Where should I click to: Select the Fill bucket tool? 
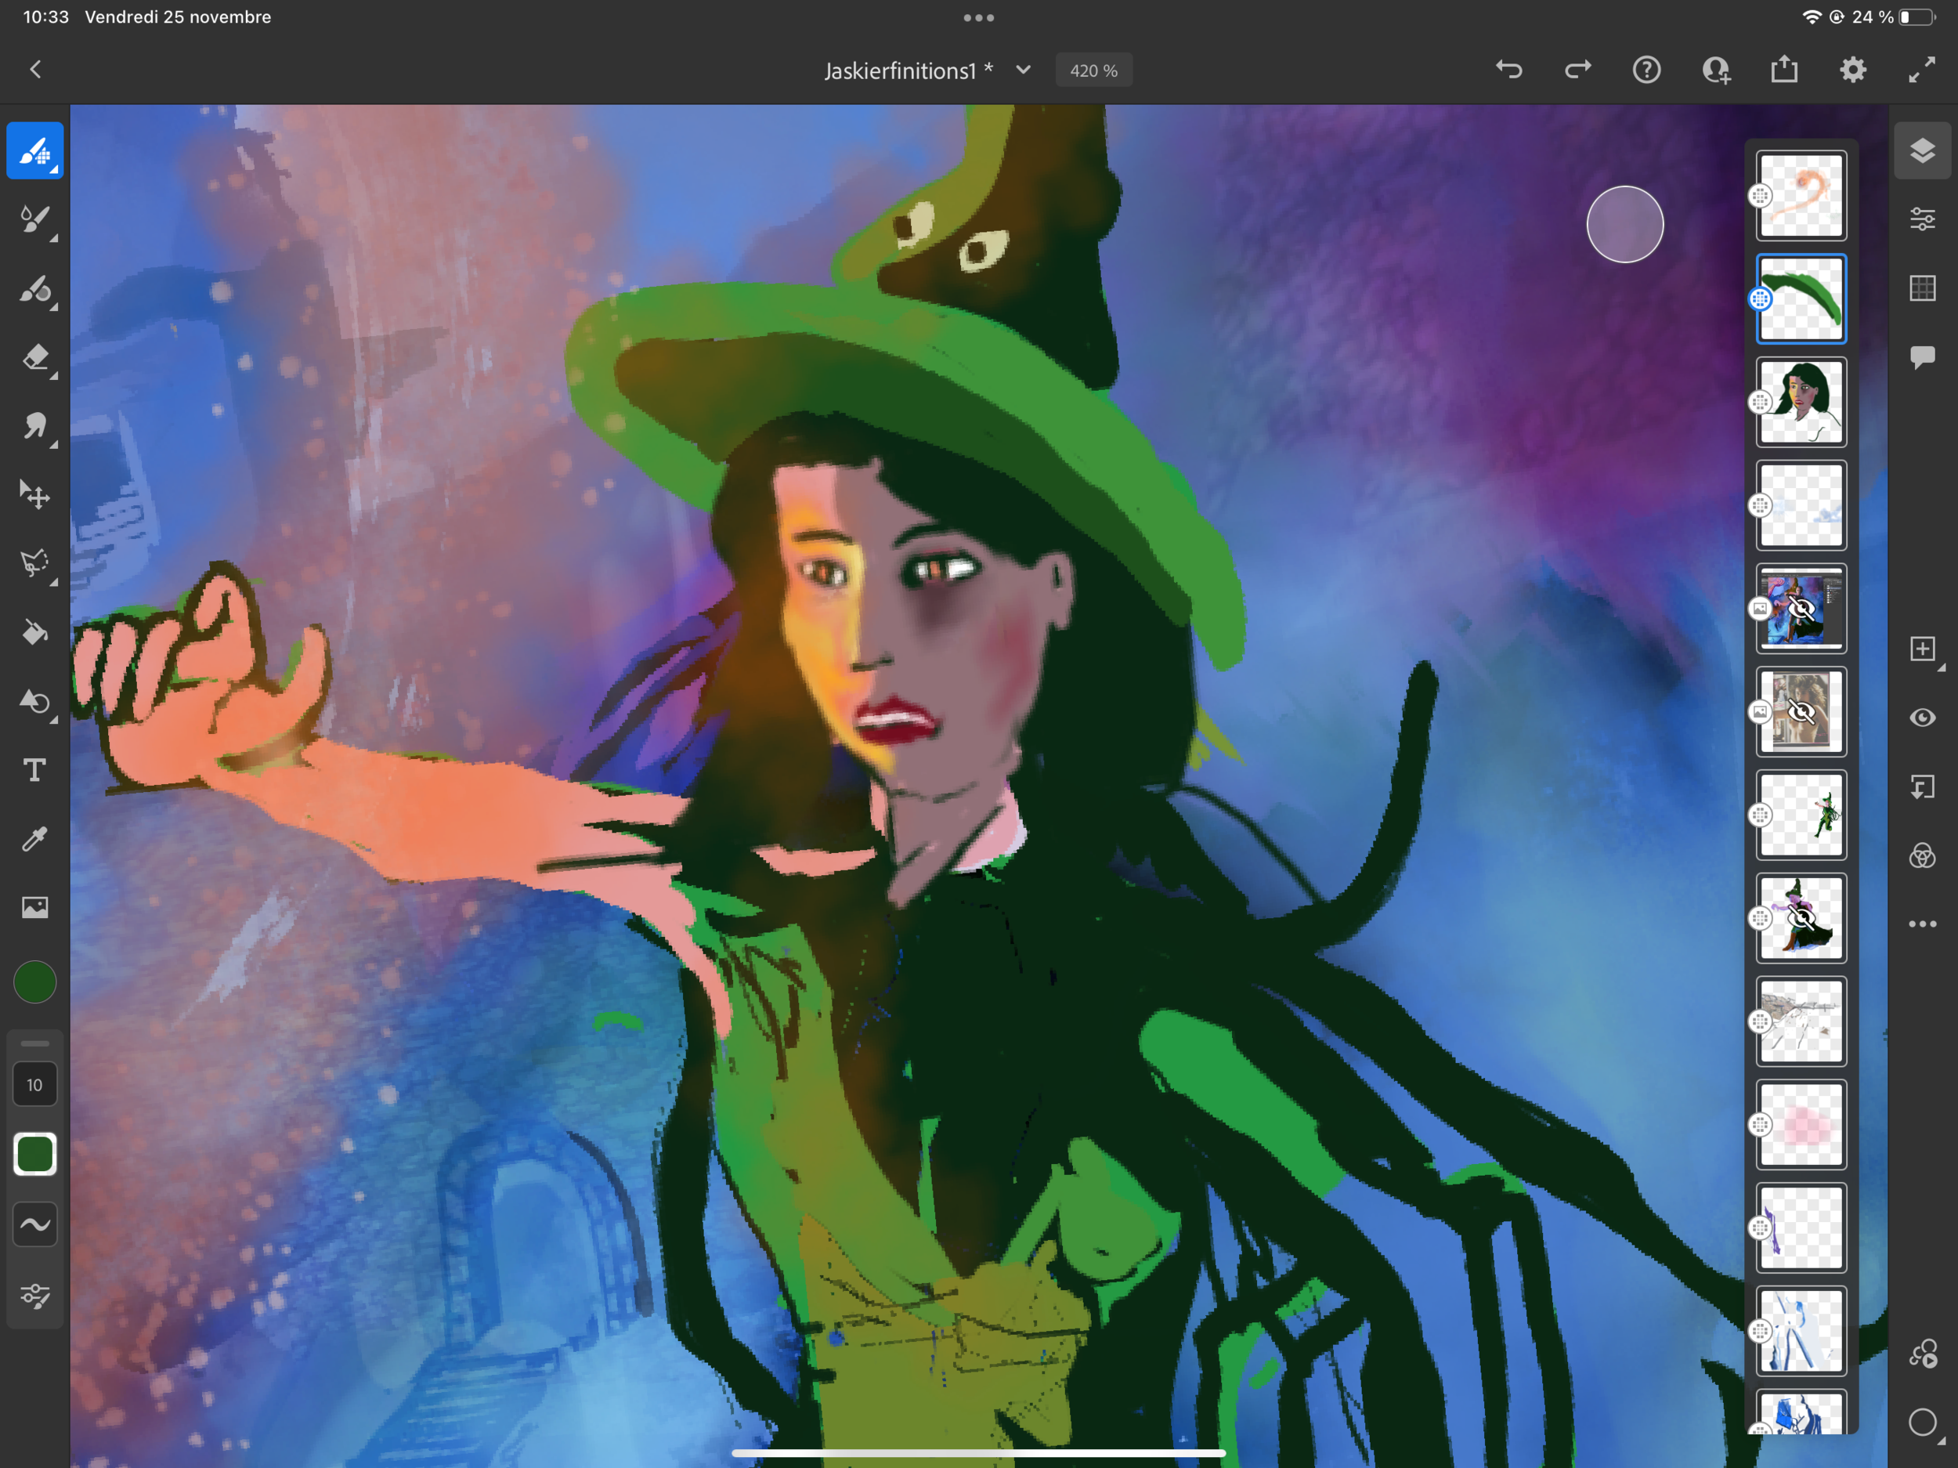(x=34, y=632)
